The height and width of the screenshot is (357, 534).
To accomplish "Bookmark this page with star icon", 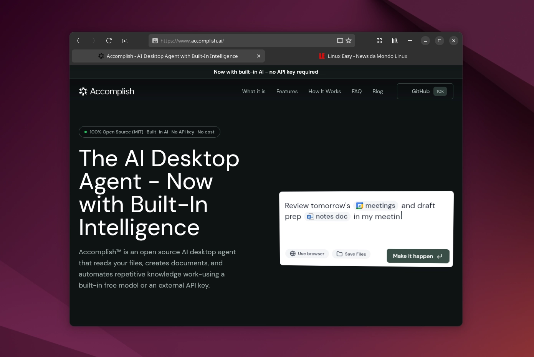I will (x=349, y=41).
